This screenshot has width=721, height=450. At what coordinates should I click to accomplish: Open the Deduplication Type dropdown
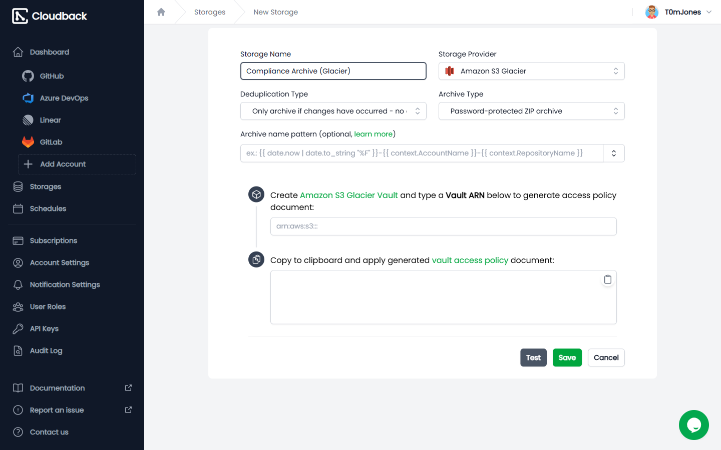[333, 111]
